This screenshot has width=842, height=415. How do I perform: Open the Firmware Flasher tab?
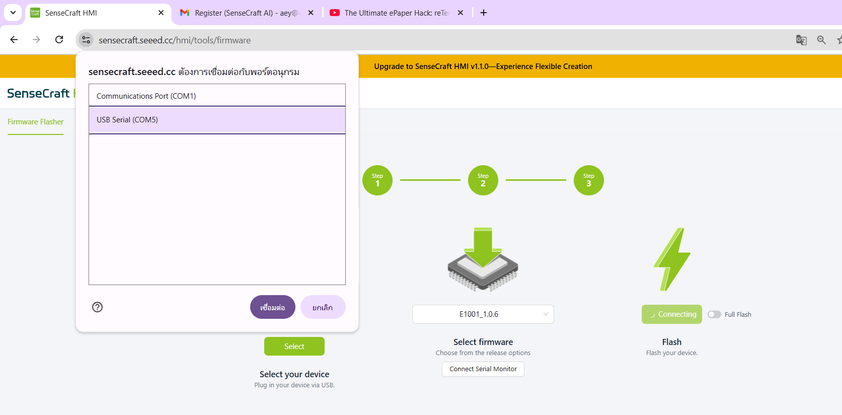pos(36,122)
